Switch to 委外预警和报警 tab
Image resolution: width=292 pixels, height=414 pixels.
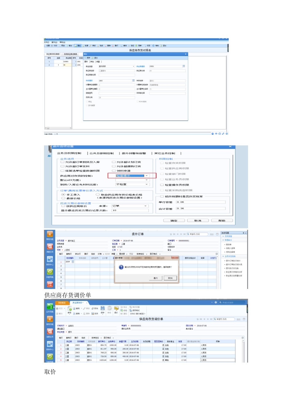click(134, 153)
